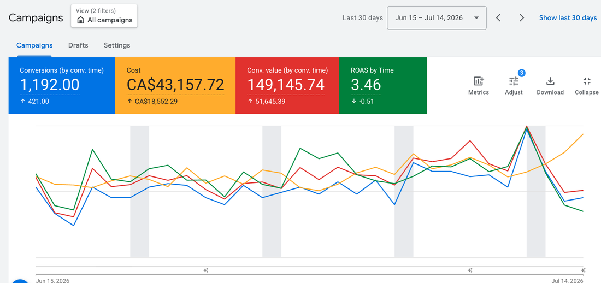Open the Settings tab
The height and width of the screenshot is (283, 601).
click(117, 45)
